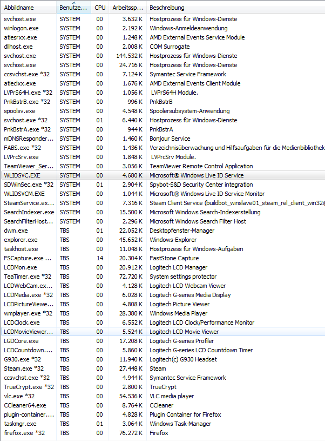Select the wmplayer.exe *32 process
Image resolution: width=325 pixels, height=441 pixels.
click(163, 313)
